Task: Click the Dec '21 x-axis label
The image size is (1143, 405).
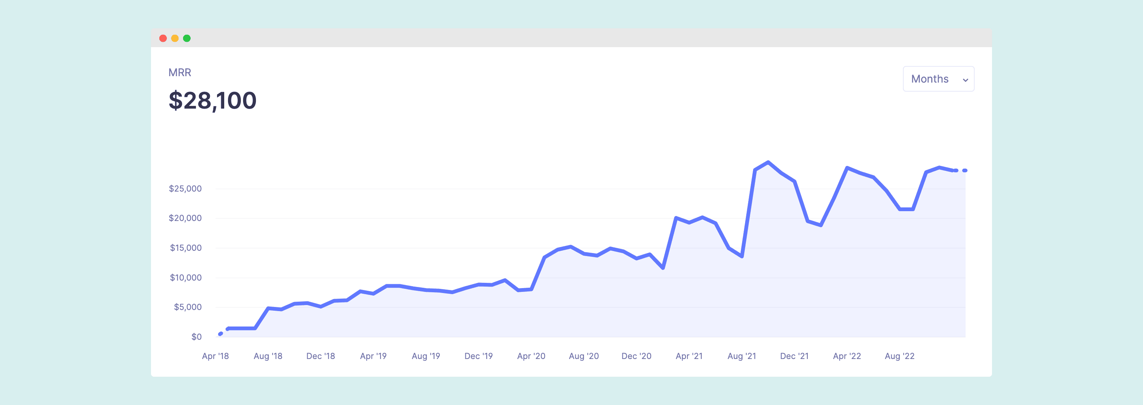Action: pyautogui.click(x=794, y=356)
